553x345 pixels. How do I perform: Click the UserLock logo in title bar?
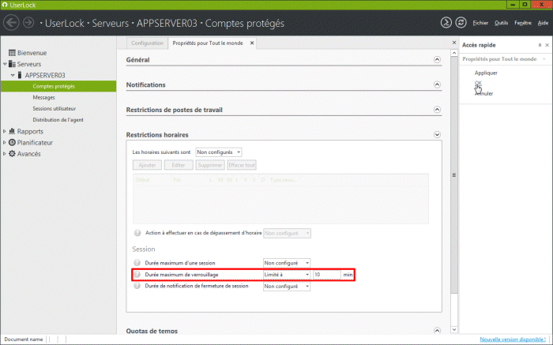tap(5, 5)
